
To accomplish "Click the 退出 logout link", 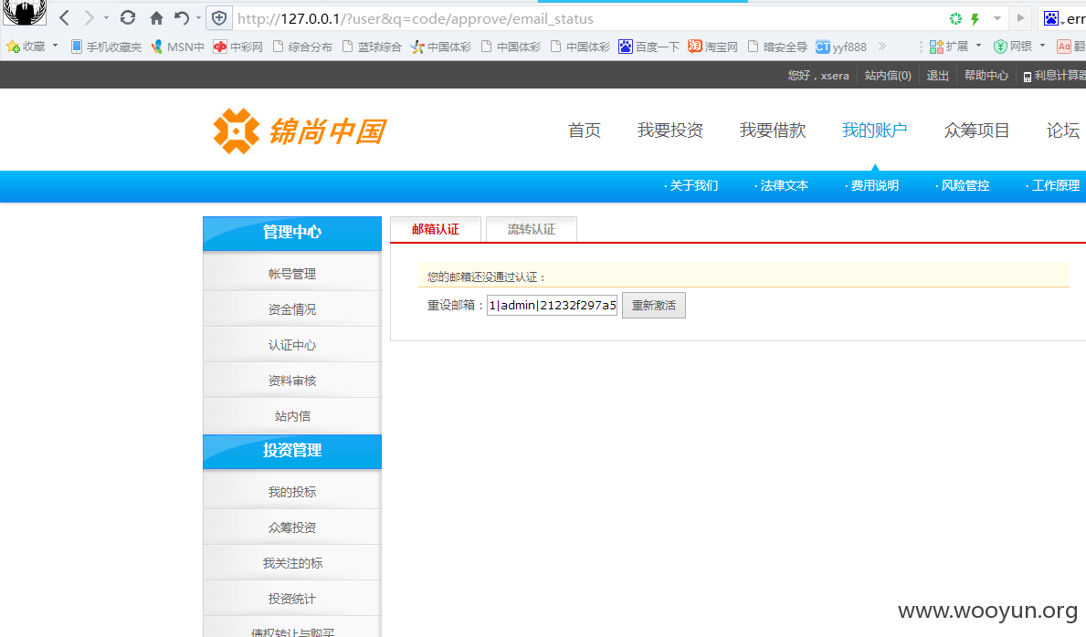I will (938, 76).
